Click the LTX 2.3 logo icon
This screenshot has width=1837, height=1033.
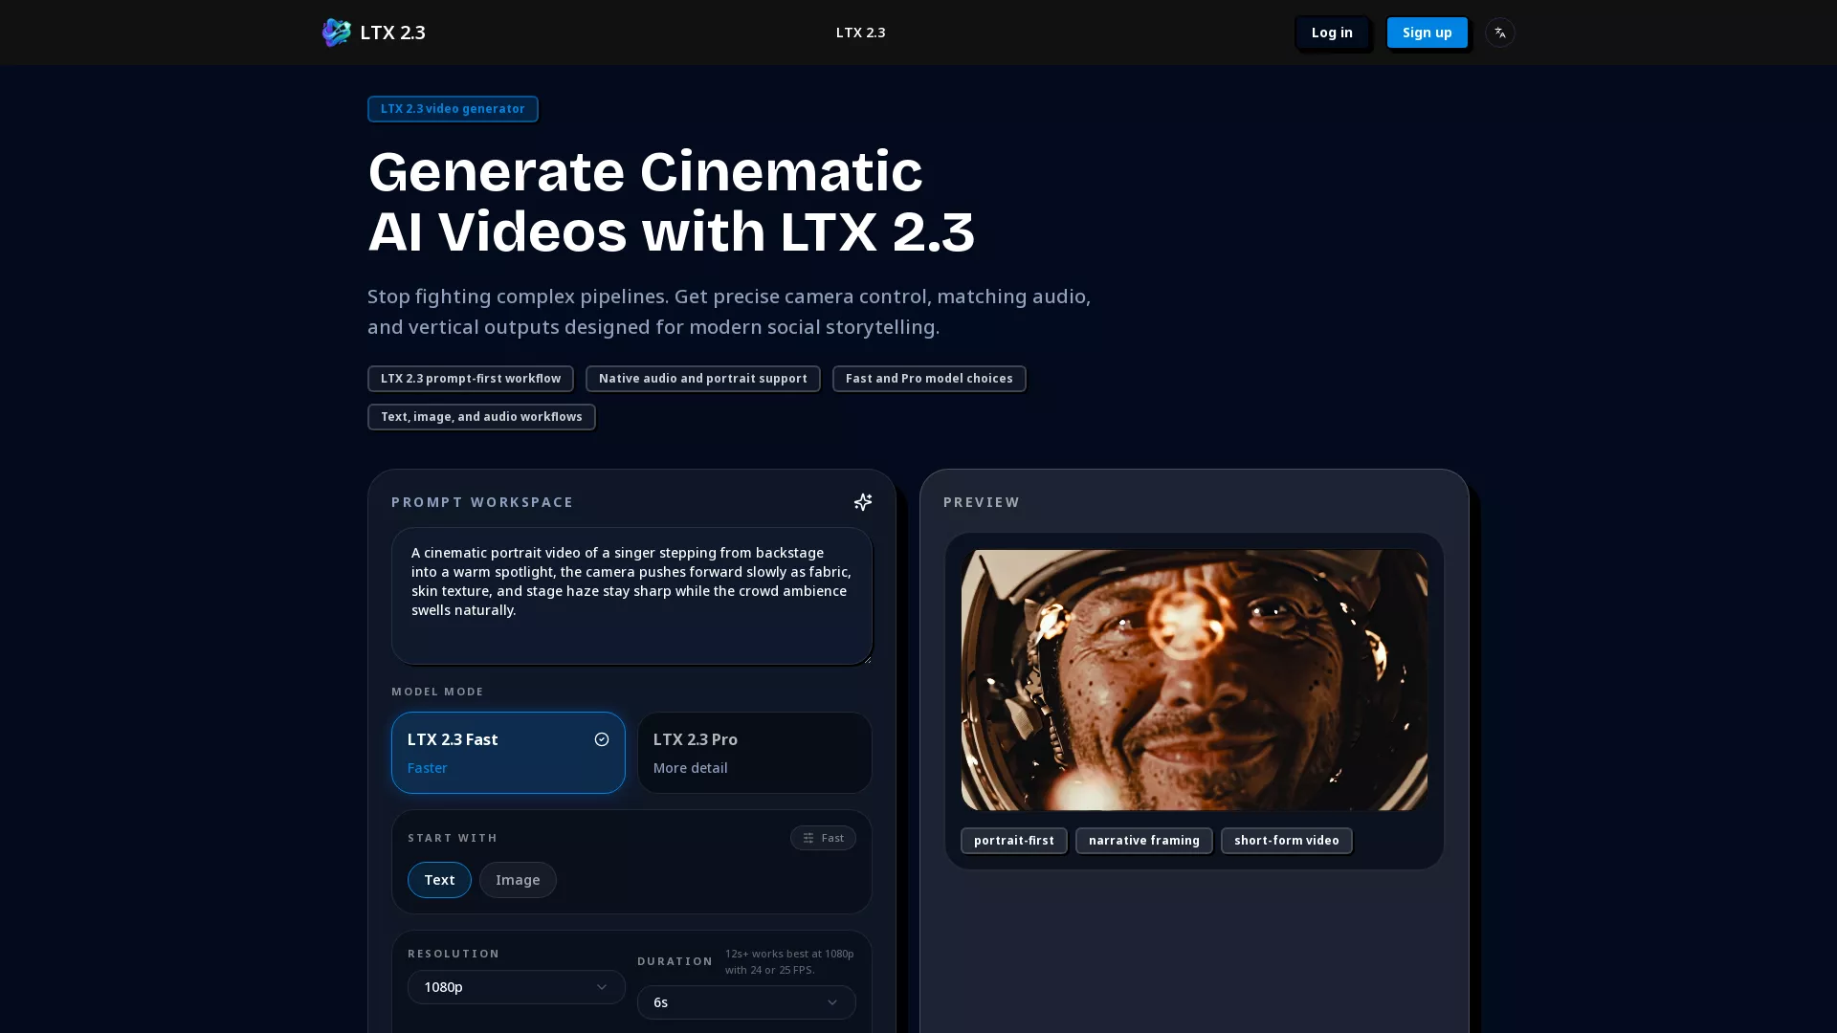(x=336, y=32)
